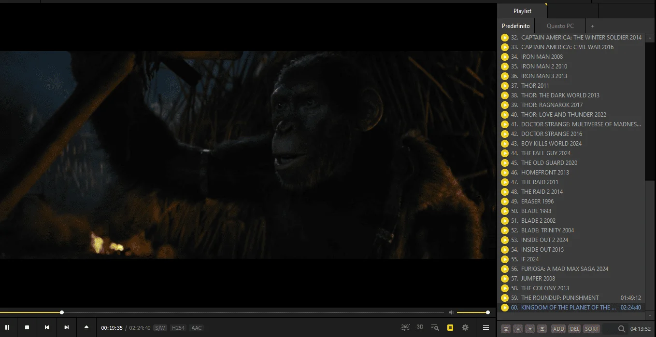This screenshot has width=656, height=337.
Task: Click the AAC audio codec badge
Action: click(x=197, y=328)
